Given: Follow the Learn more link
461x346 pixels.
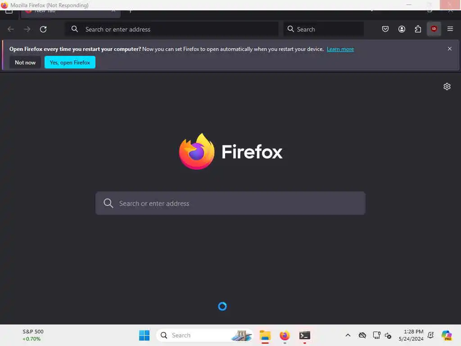Looking at the screenshot, I should coord(340,49).
